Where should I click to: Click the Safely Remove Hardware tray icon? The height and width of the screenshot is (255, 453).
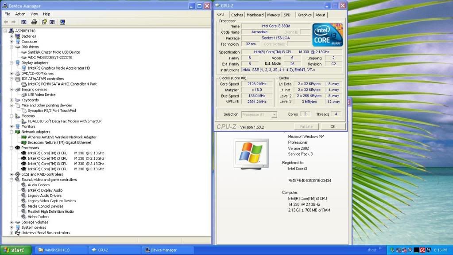point(392,250)
